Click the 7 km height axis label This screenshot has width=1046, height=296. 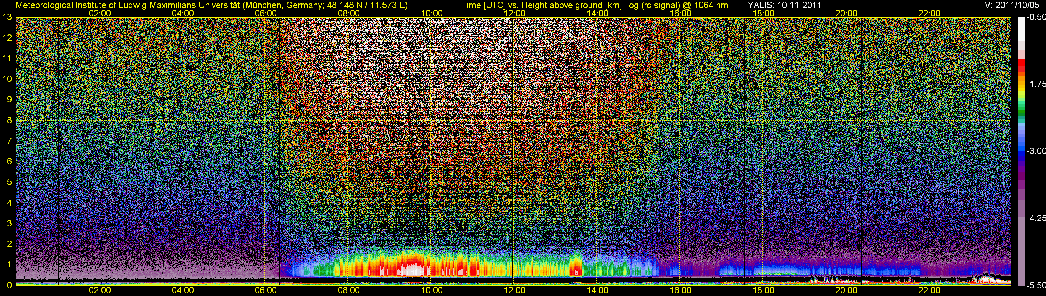(10, 141)
